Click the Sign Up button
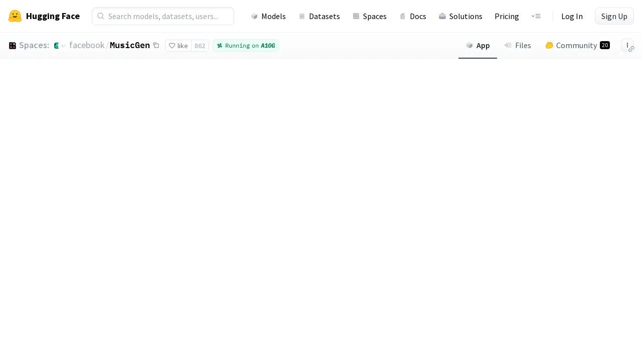Image resolution: width=642 pixels, height=361 pixels. [x=614, y=16]
